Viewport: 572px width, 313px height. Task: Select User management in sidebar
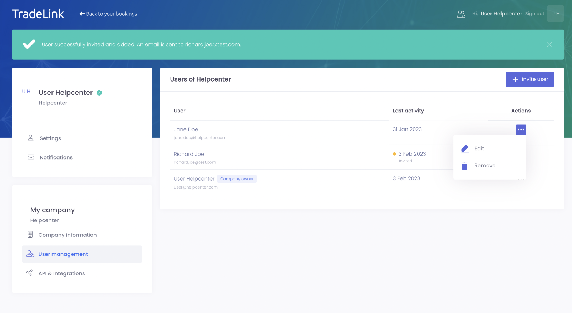click(63, 254)
